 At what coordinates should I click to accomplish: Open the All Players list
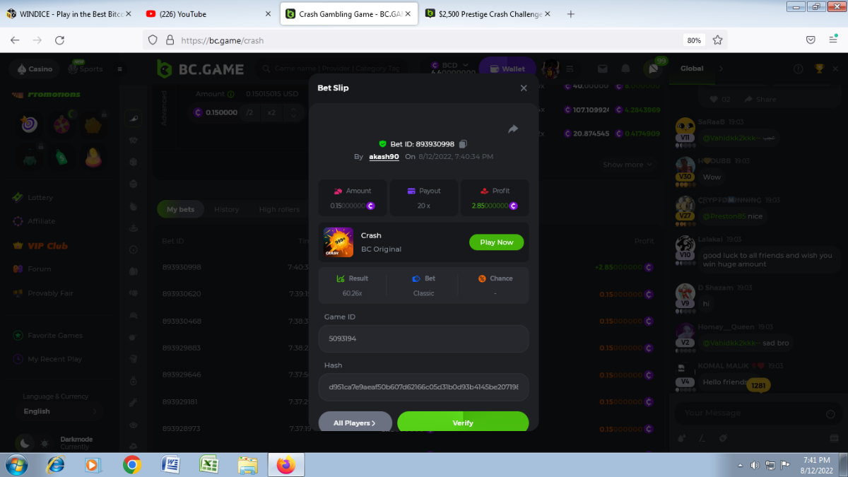coord(355,423)
